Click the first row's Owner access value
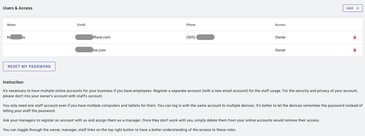The height and width of the screenshot is (136, 365). [280, 37]
